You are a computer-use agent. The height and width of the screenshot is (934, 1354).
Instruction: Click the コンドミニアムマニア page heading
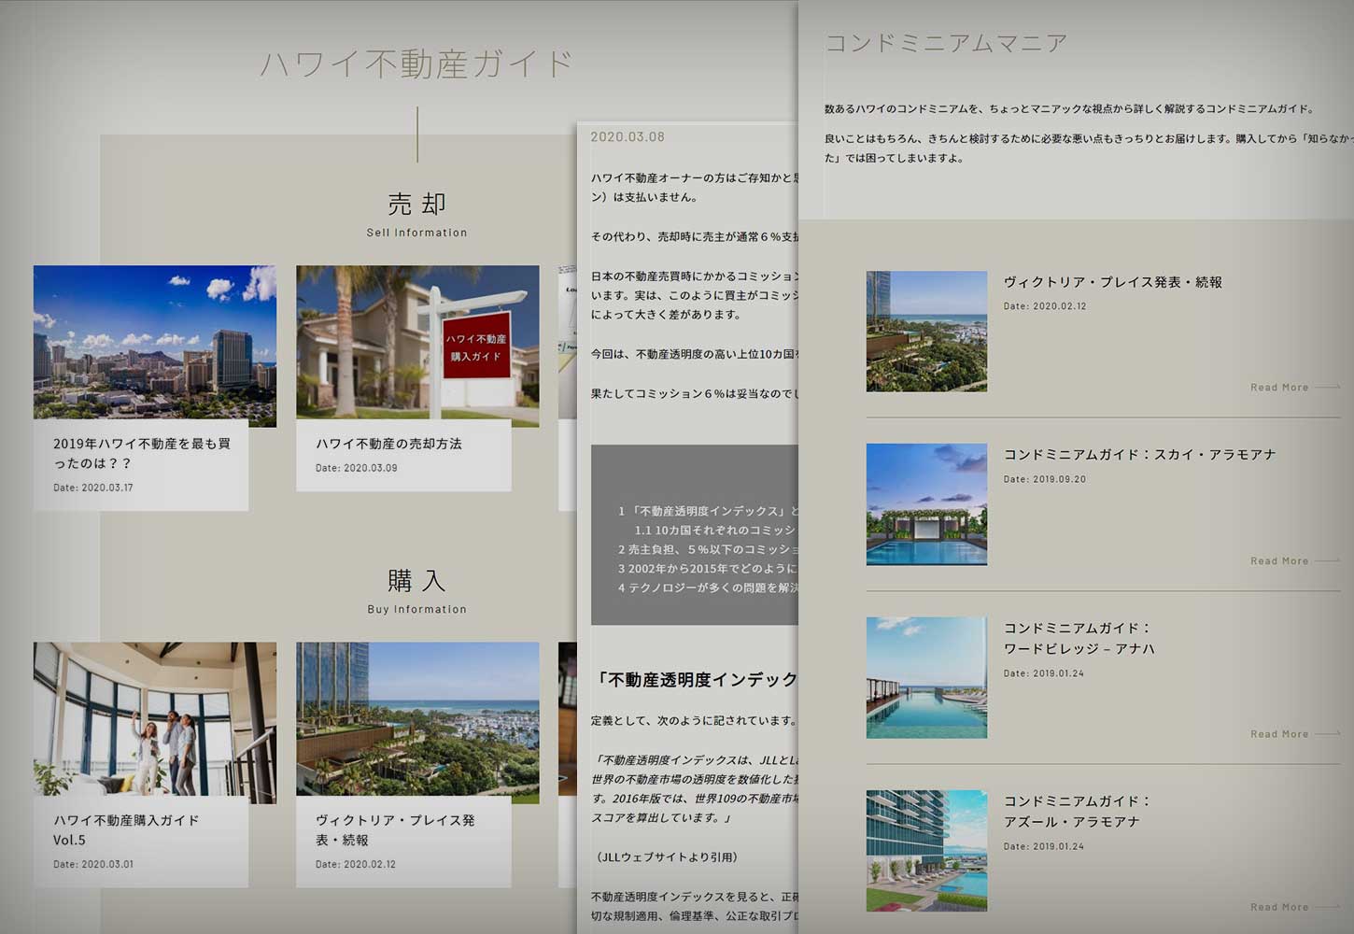(x=946, y=43)
